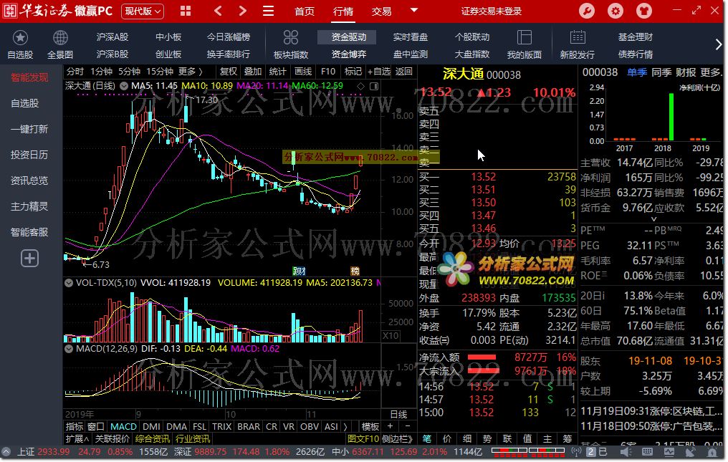
Task: Click the red market status progress bar
Action: click(527, 451)
